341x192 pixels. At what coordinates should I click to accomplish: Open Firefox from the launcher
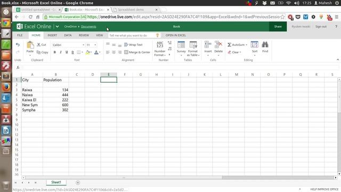6,87
